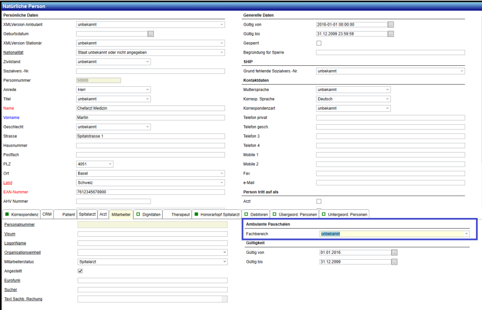The image size is (482, 310).
Task: Select the Honorartopf Spitalarzt tab
Action: click(x=216, y=214)
